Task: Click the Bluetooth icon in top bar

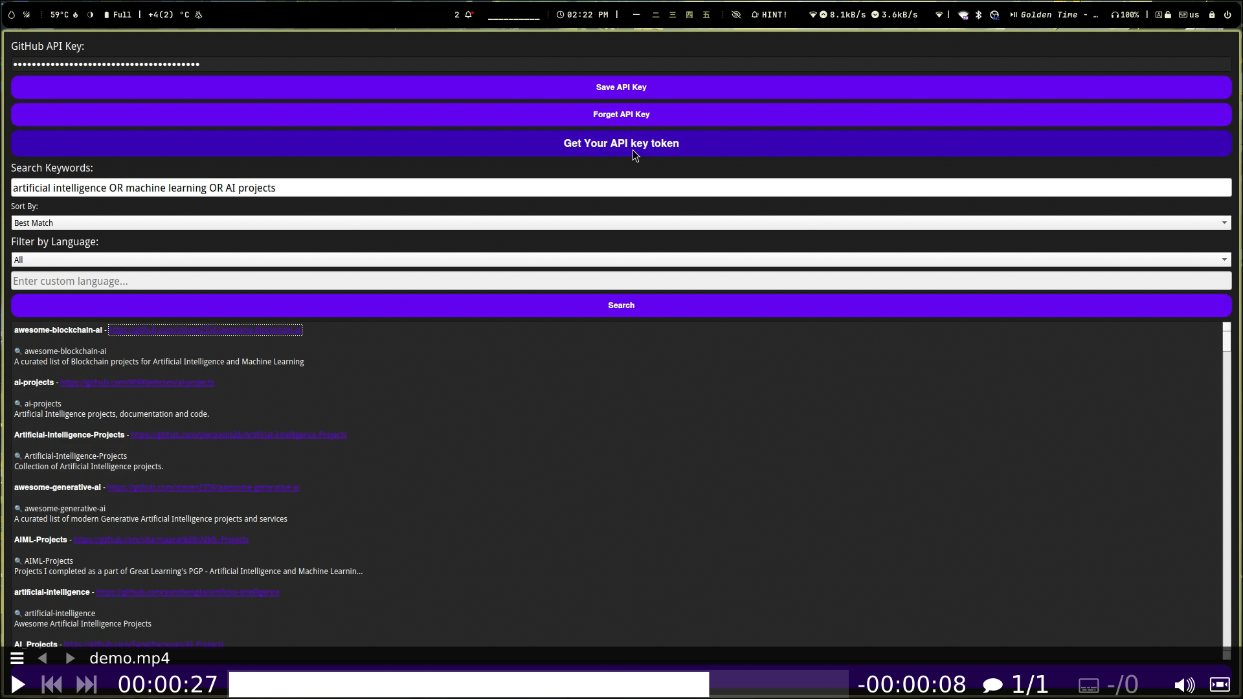Action: click(978, 14)
